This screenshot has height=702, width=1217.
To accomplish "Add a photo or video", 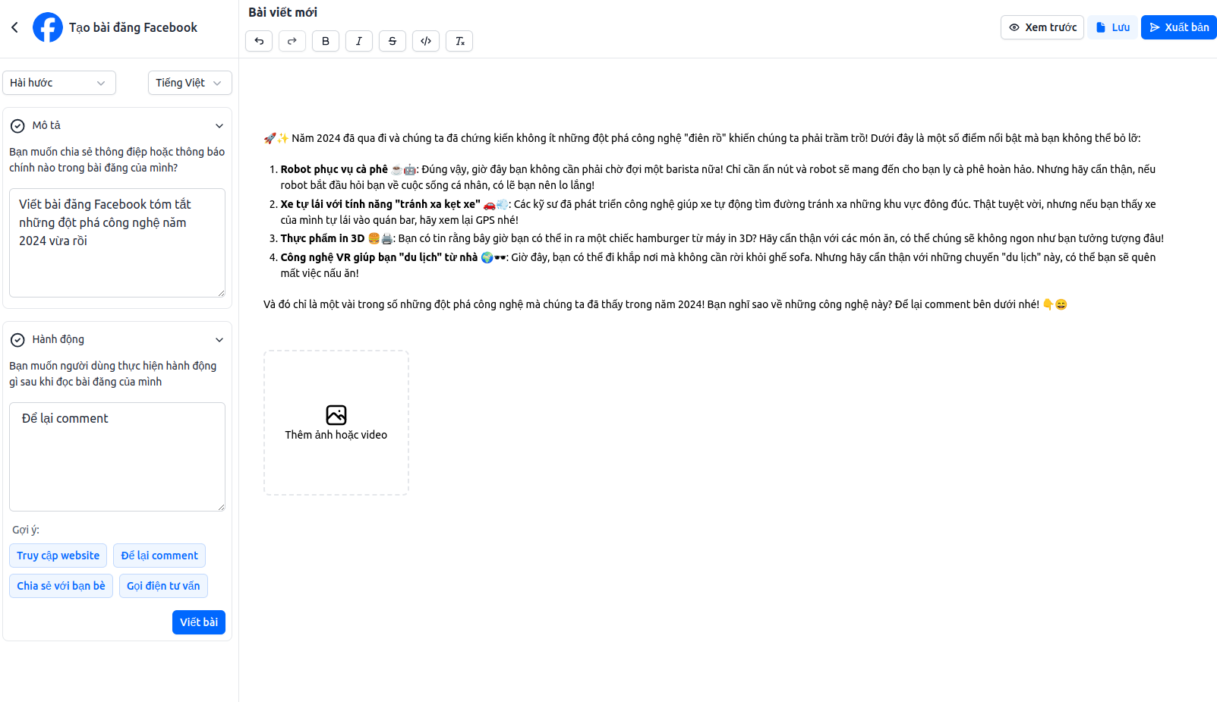I will pos(336,423).
